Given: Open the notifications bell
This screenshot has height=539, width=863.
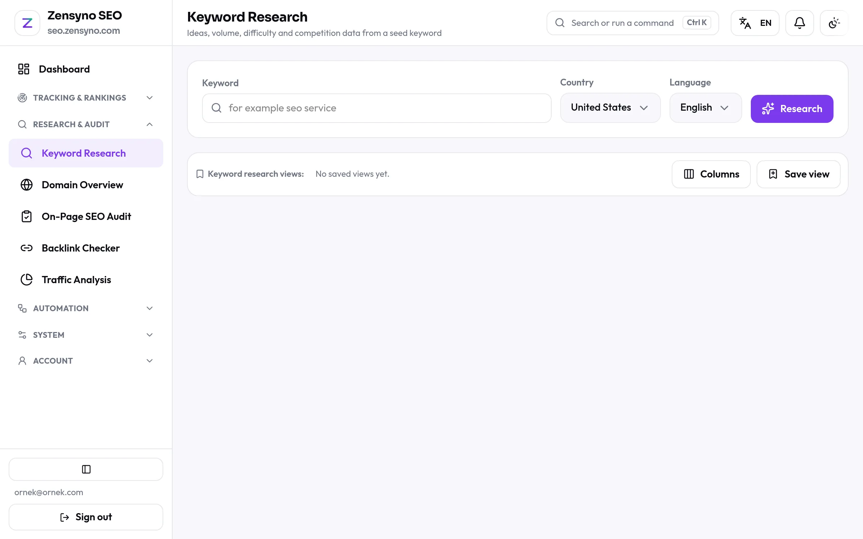Looking at the screenshot, I should click(799, 23).
